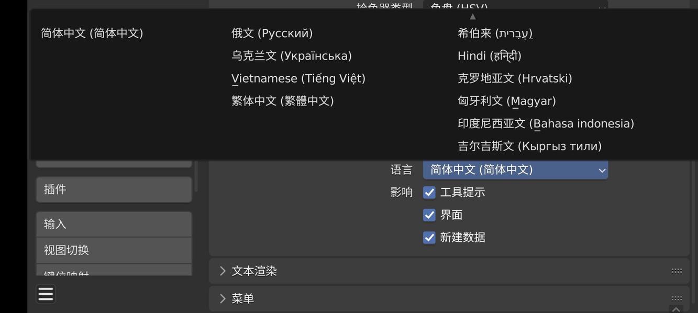Select 俄文 (Русский) language option
Image resolution: width=698 pixels, height=313 pixels.
coord(272,32)
